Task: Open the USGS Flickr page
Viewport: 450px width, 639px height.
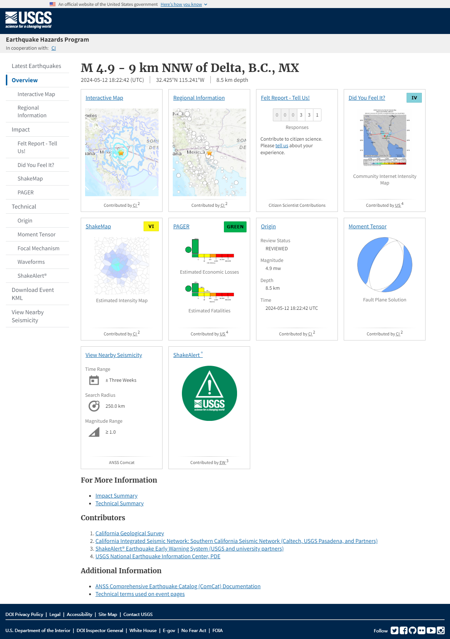Action: pos(422,630)
